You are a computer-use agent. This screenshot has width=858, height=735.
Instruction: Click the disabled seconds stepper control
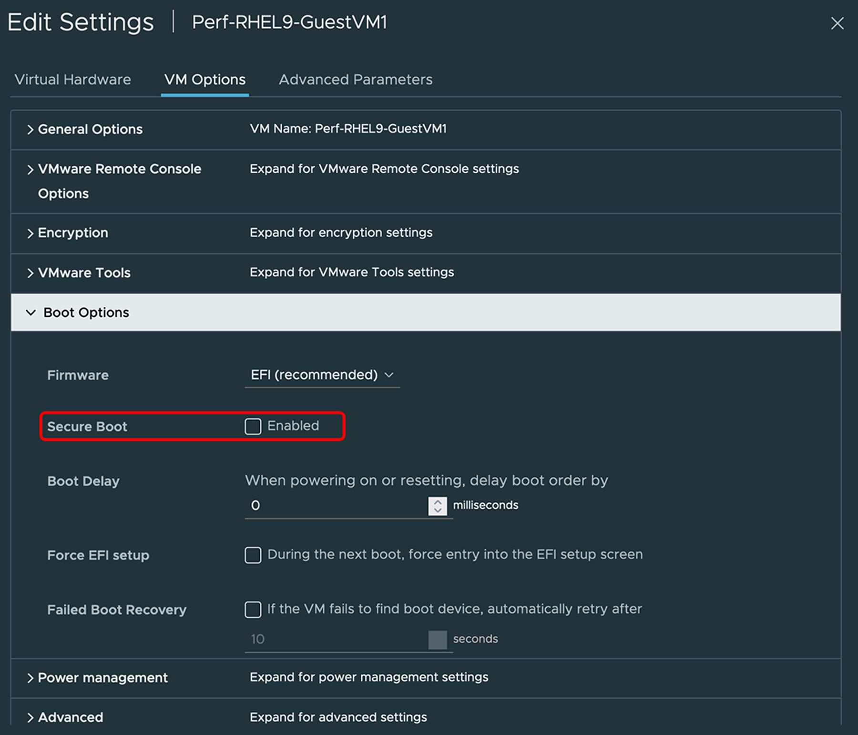[438, 640]
